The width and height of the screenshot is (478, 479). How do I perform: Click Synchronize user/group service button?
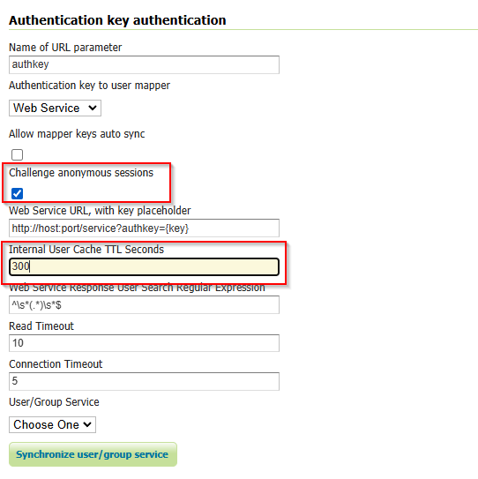(x=93, y=454)
